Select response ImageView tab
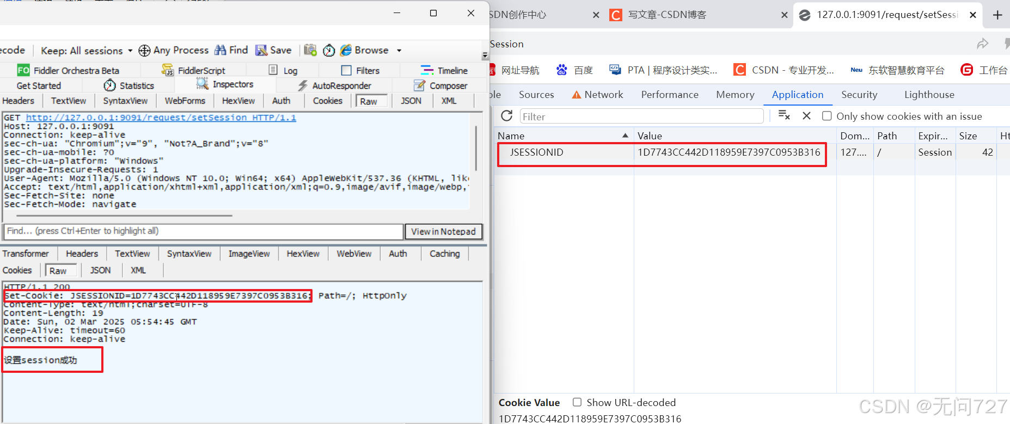The width and height of the screenshot is (1010, 424). pyautogui.click(x=249, y=254)
